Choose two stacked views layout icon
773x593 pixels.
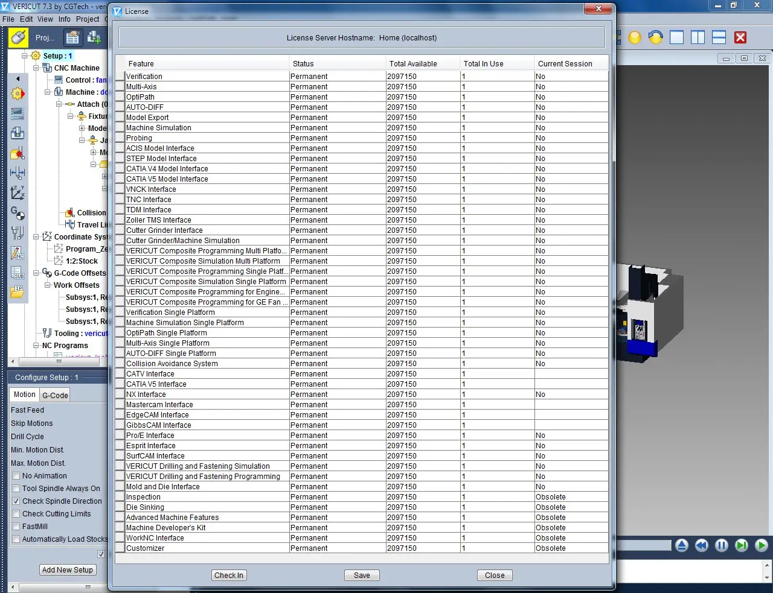tap(719, 37)
